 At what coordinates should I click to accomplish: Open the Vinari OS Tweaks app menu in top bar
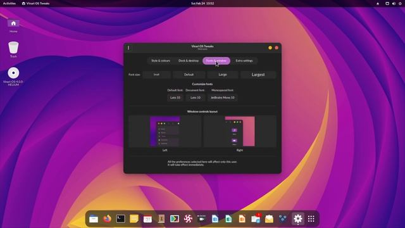pos(35,3)
